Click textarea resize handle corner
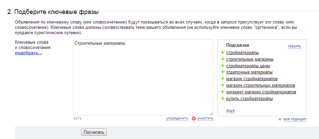319x139 pixels. tap(211, 114)
